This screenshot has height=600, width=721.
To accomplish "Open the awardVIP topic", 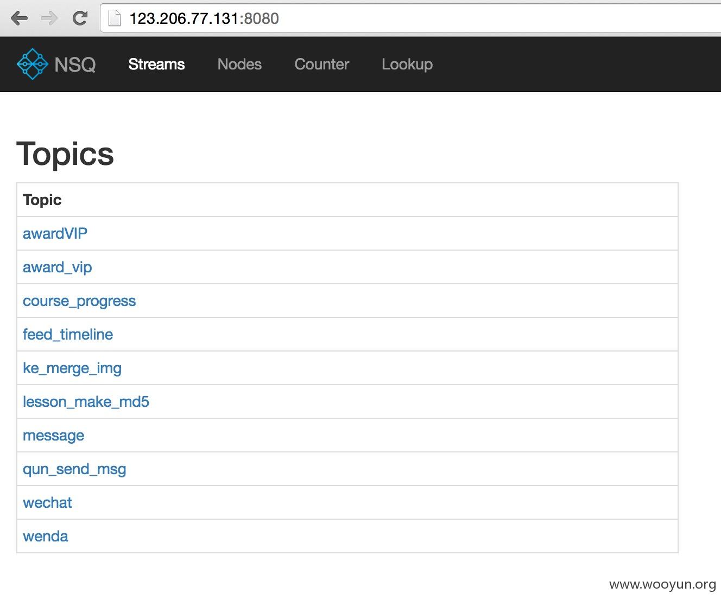I will (x=55, y=233).
